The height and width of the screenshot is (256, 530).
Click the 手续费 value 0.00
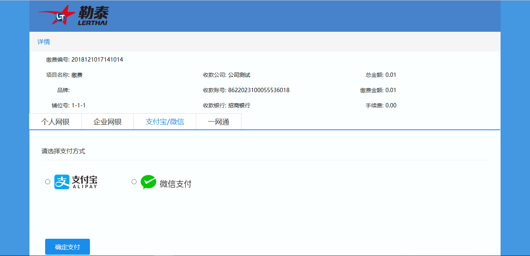point(391,105)
